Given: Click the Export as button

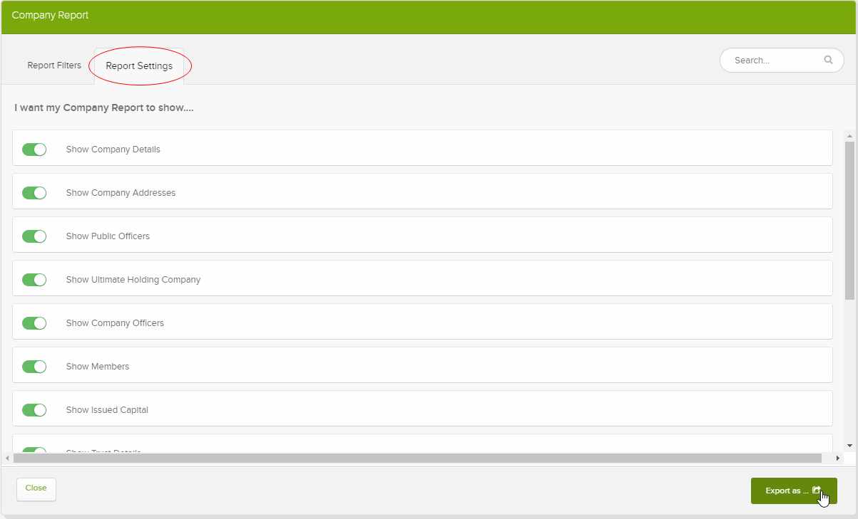Looking at the screenshot, I should tap(794, 491).
